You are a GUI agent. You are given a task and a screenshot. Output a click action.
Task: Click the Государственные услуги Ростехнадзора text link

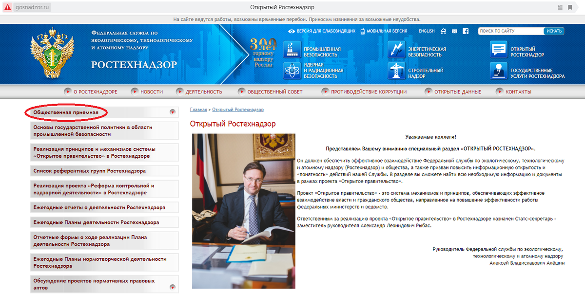pyautogui.click(x=538, y=73)
